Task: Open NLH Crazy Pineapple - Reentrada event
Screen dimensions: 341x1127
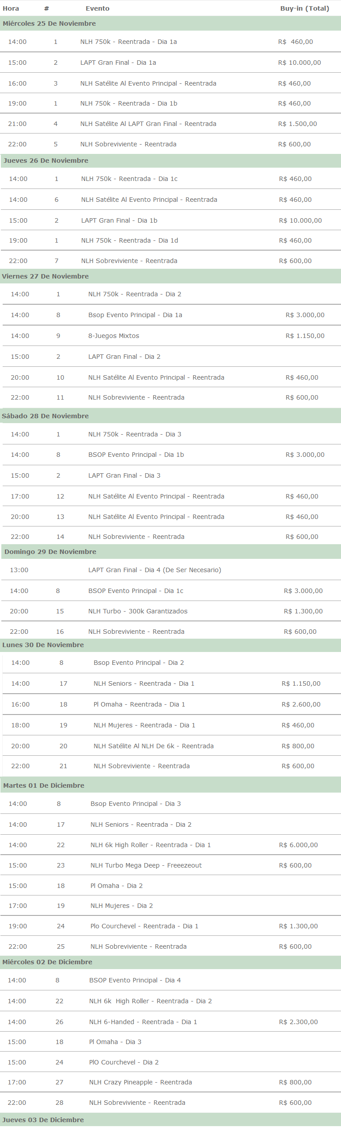Action: click(141, 1082)
